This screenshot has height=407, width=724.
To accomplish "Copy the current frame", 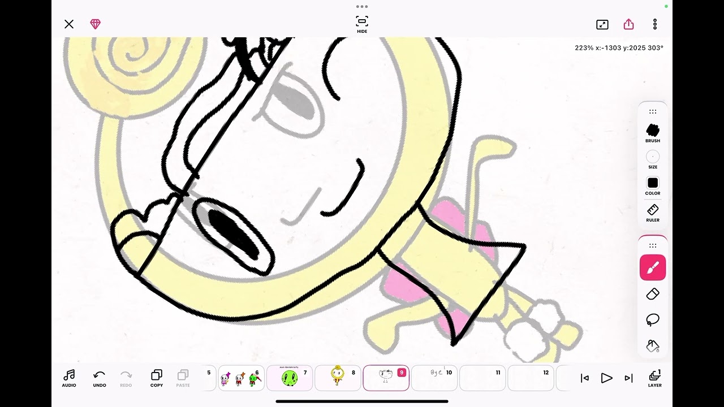I will [x=157, y=378].
